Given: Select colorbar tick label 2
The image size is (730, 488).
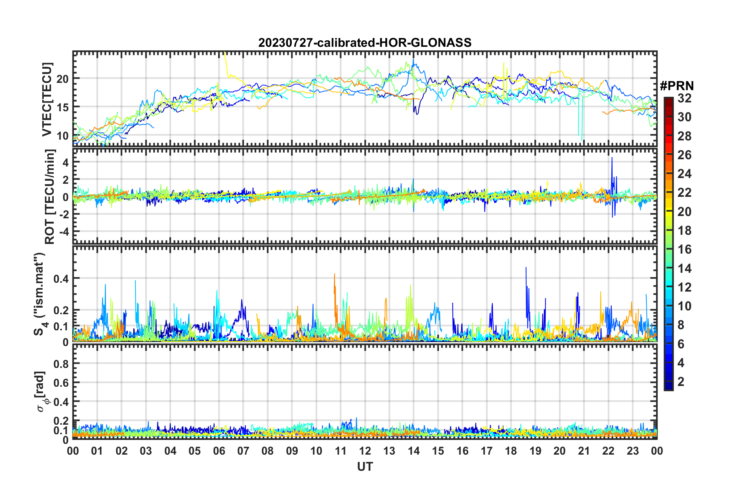Looking at the screenshot, I should tap(681, 382).
